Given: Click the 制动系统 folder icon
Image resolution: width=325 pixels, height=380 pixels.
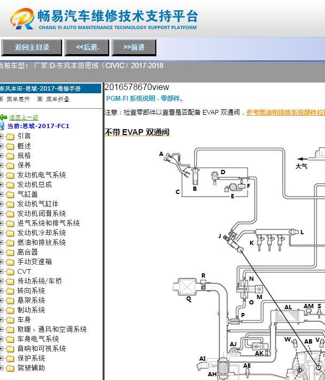Looking at the screenshot, I should coord(10,310).
